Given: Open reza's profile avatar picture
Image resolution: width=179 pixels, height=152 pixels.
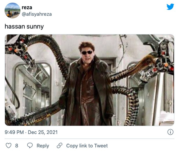Looking at the screenshot, I should [x=13, y=10].
